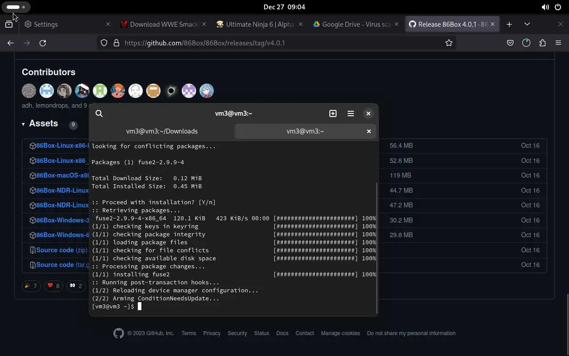Go back to the previous page
This screenshot has width=569, height=356.
(x=11, y=43)
